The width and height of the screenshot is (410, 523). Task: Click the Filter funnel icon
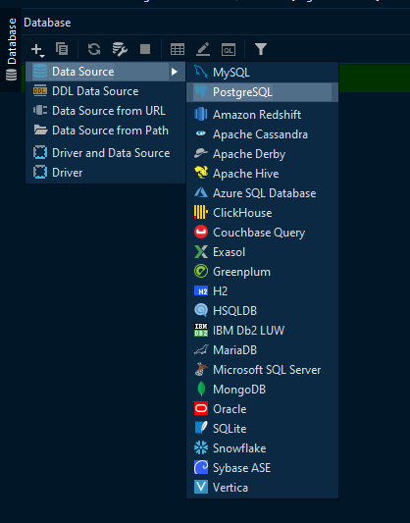pos(261,49)
